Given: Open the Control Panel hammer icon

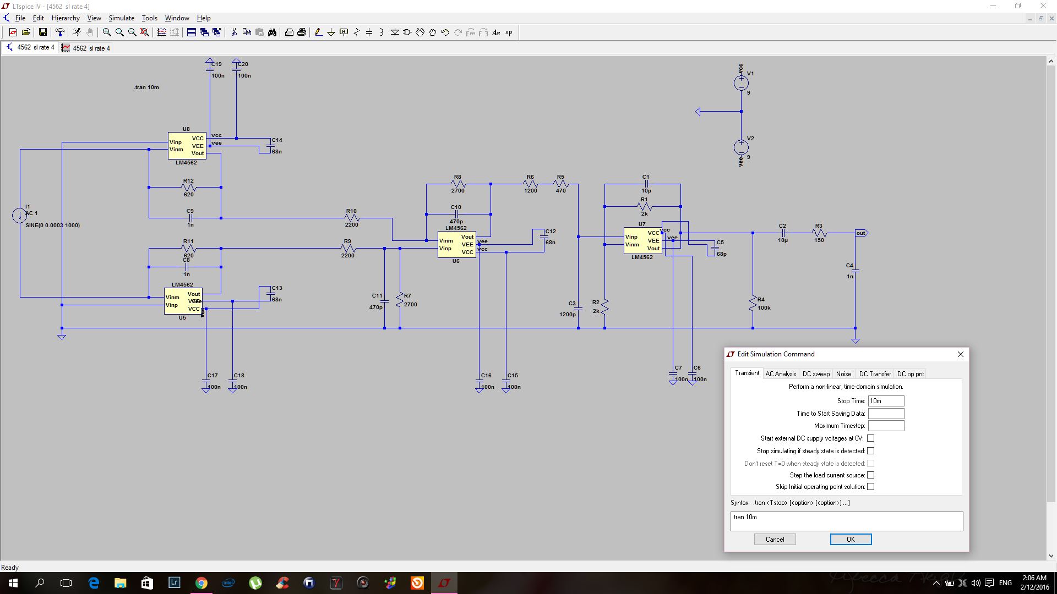Looking at the screenshot, I should point(60,32).
